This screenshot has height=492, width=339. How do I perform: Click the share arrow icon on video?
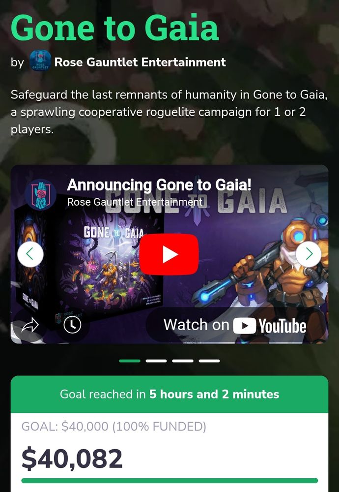[x=30, y=325]
